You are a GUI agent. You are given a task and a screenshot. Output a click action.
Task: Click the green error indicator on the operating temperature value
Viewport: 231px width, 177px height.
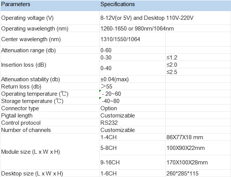click(x=100, y=92)
